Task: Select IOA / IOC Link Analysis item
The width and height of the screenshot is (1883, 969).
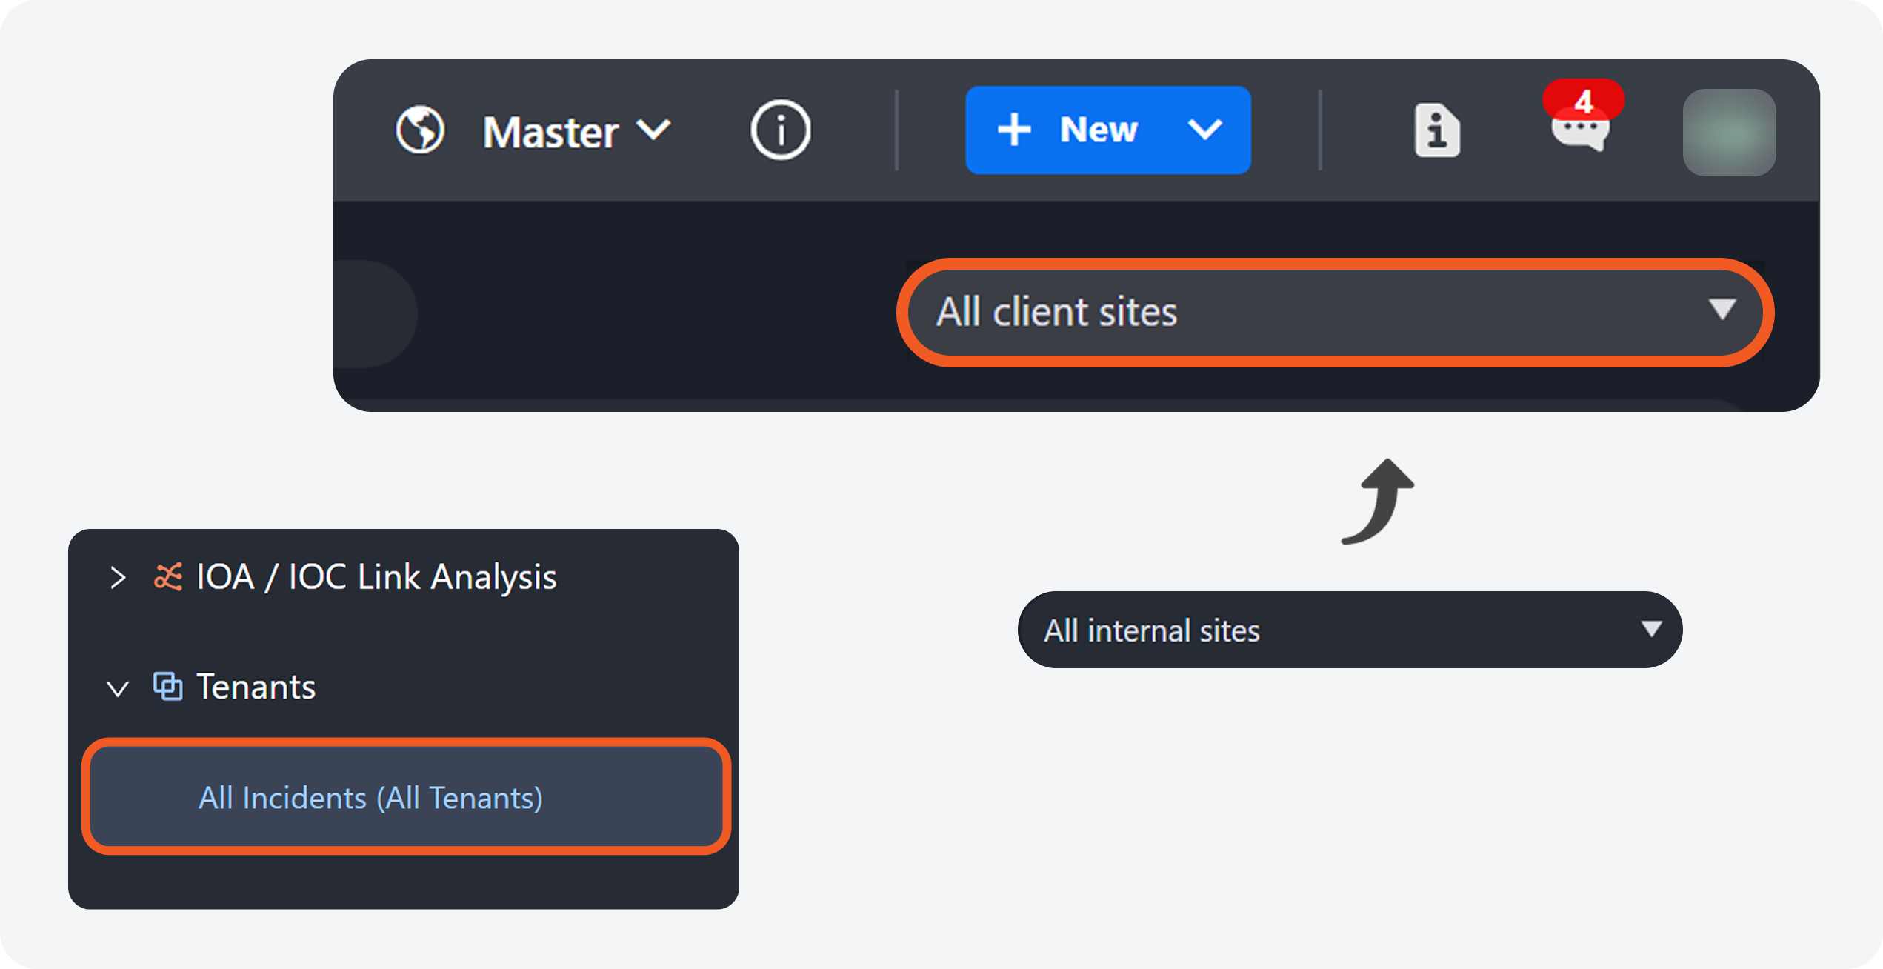Action: [x=376, y=577]
